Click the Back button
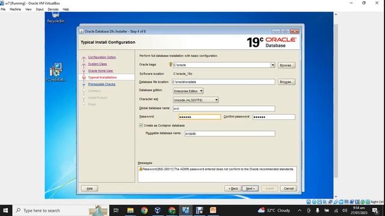385x216 pixels. pos(233,188)
